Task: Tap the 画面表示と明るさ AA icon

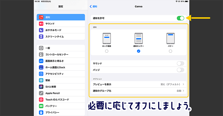Action: (x=41, y=61)
